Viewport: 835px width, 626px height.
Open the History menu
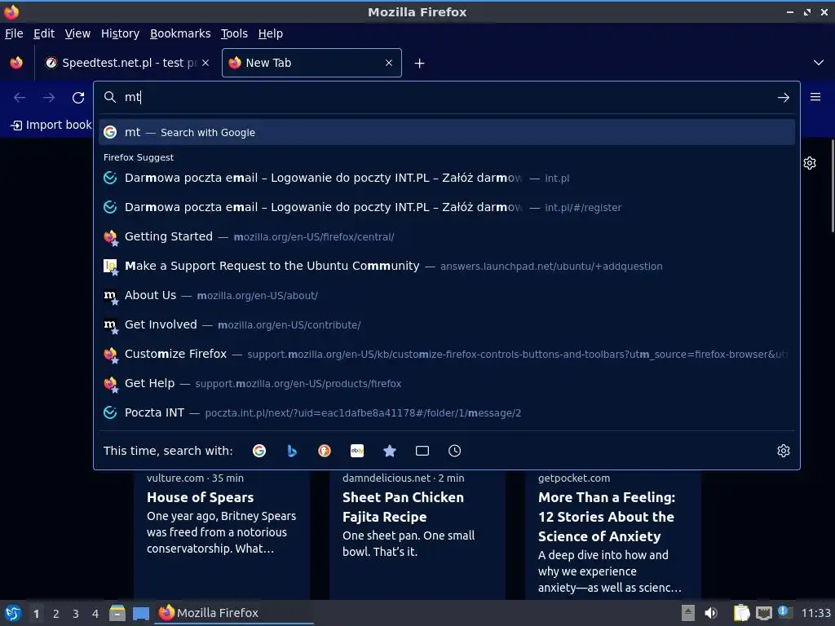[x=120, y=33]
